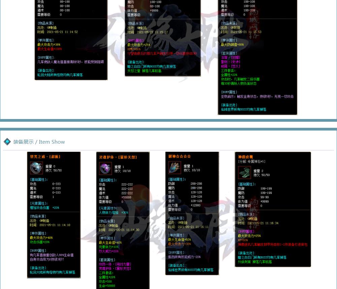Click the purple helmet icon in 灵魂护体 card
Screen dimensions: 337x289
(x=105, y=168)
